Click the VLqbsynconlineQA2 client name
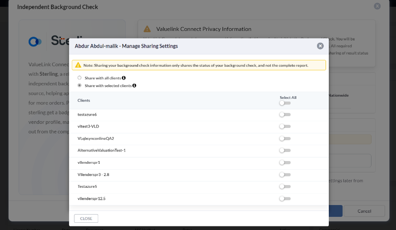The width and height of the screenshot is (396, 230). (96, 138)
